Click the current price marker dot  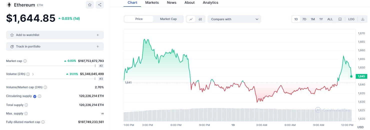tap(351, 76)
